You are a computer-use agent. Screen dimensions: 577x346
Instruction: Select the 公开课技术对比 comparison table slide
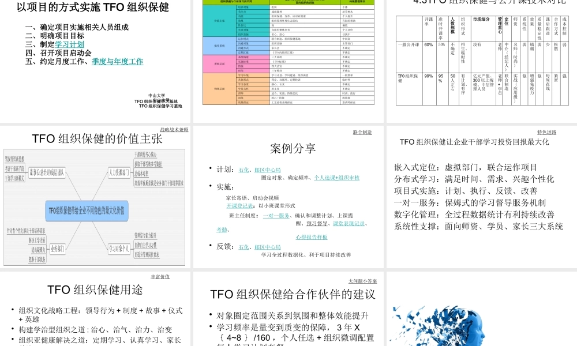click(x=482, y=61)
